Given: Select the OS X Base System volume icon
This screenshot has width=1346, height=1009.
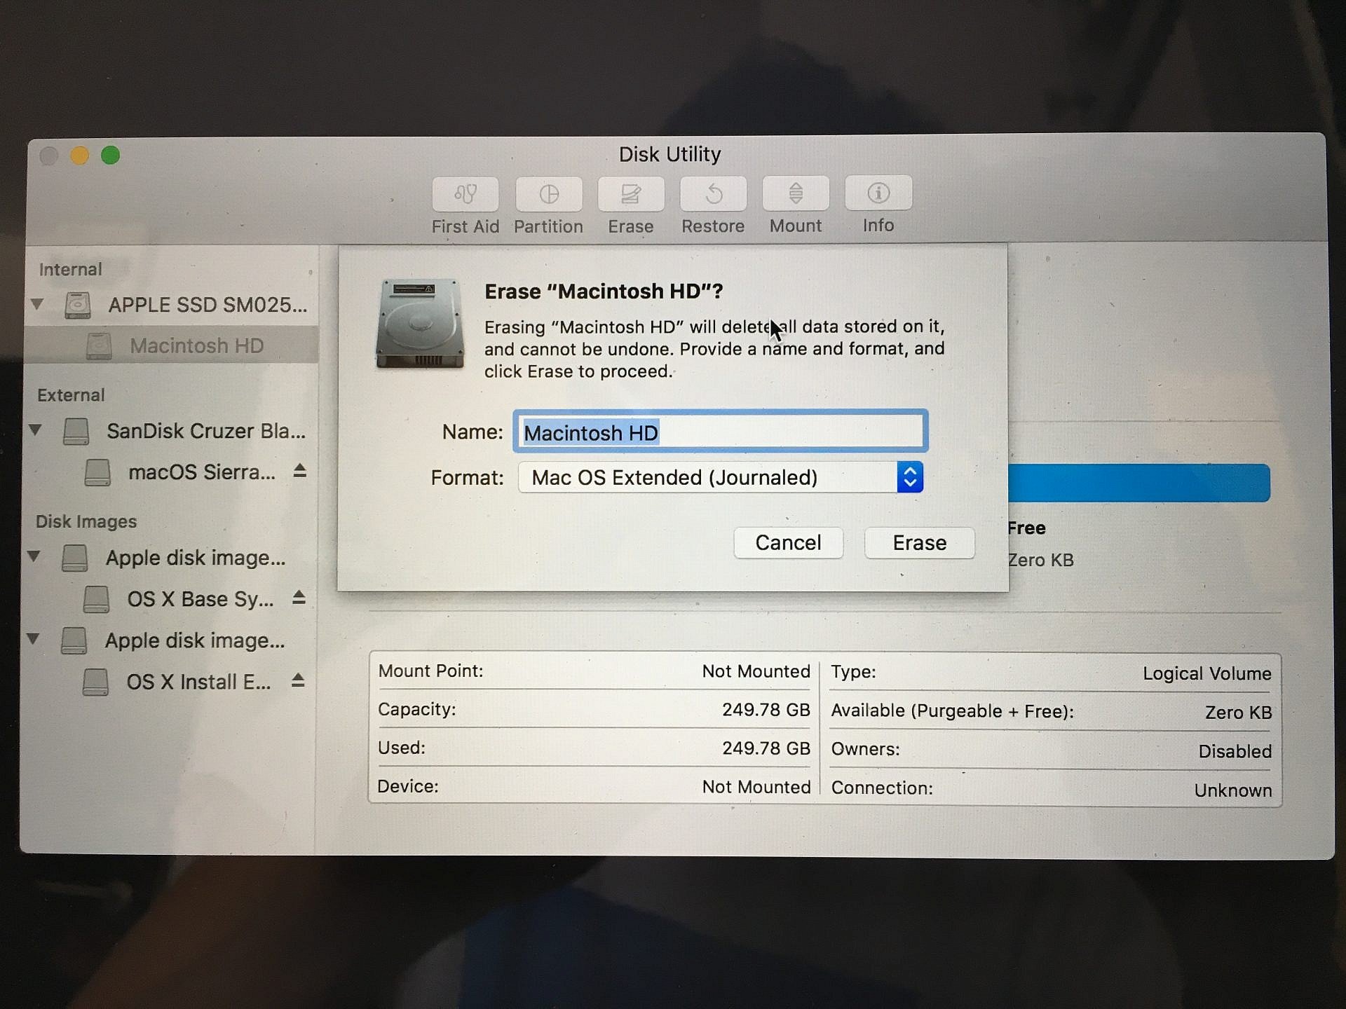Looking at the screenshot, I should coord(96,599).
